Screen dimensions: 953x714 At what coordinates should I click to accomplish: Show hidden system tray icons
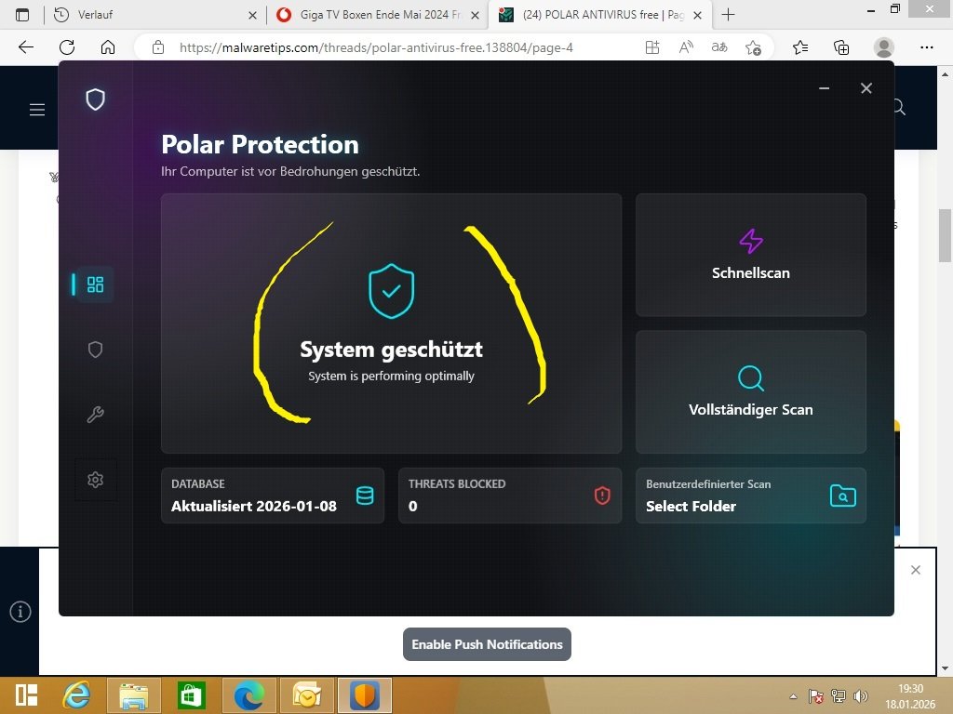click(793, 696)
